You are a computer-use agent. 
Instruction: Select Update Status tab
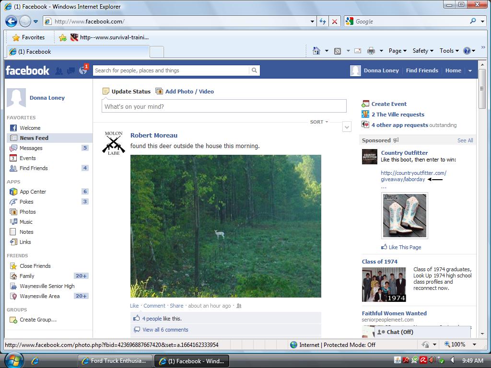[127, 92]
